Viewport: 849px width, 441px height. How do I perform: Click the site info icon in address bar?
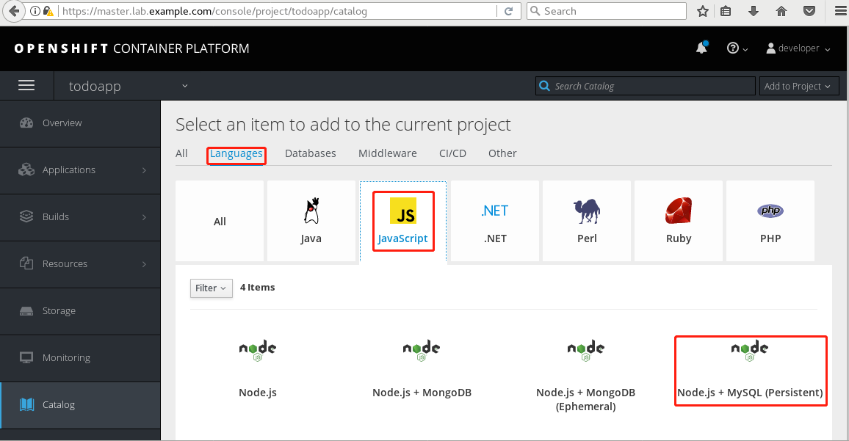coord(35,11)
